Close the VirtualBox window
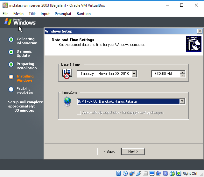Screen dimensions: 204x177 196,5
